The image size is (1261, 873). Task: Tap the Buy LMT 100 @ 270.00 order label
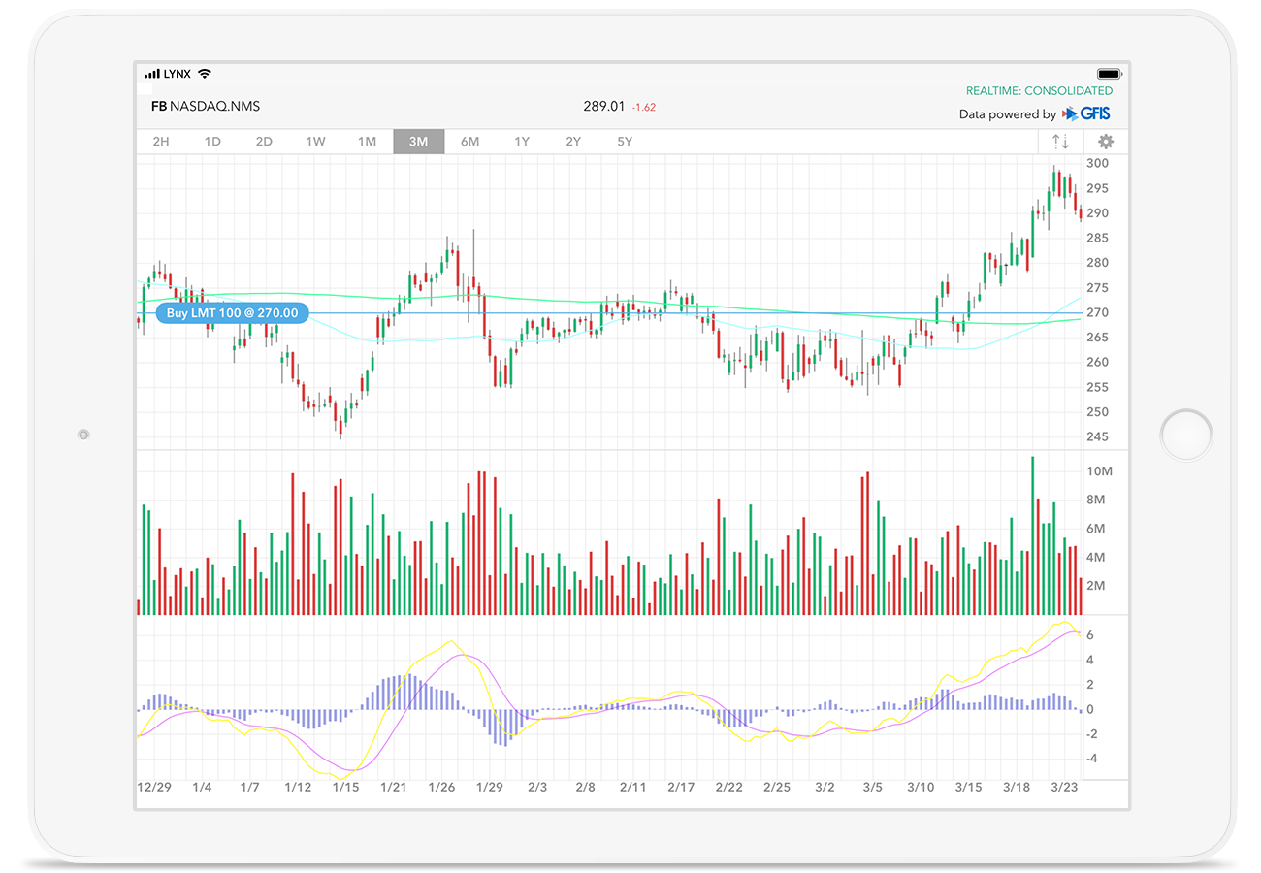coord(232,313)
